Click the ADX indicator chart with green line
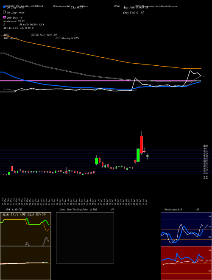 [25, 229]
